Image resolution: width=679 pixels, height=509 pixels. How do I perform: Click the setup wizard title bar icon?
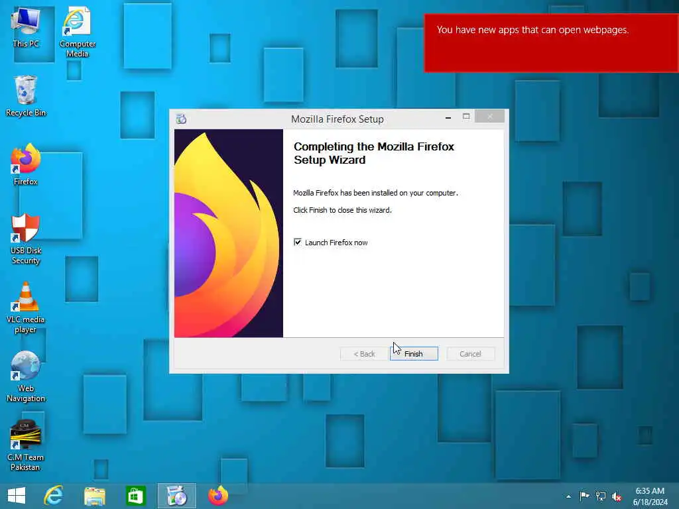tap(181, 119)
